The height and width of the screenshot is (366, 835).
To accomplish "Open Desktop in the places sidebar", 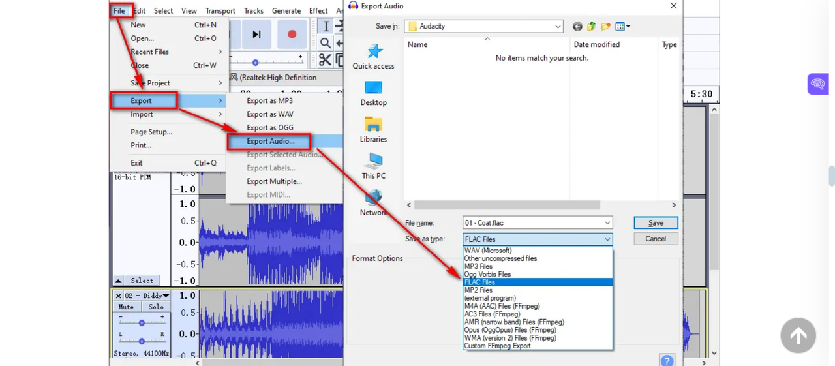I will 373,94.
